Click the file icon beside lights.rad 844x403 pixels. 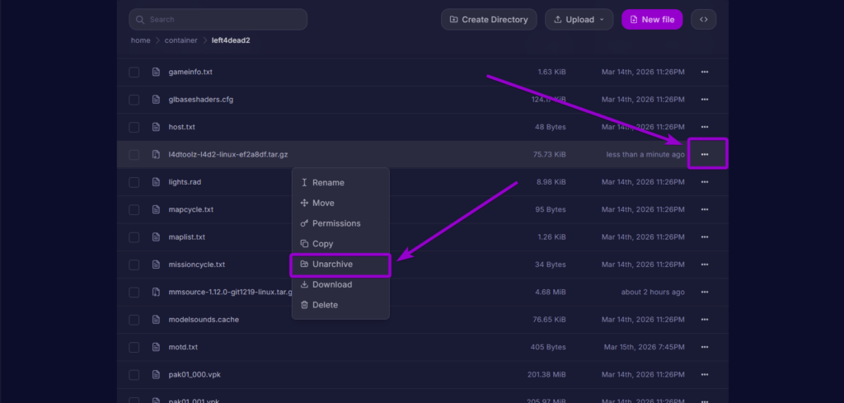tap(156, 182)
